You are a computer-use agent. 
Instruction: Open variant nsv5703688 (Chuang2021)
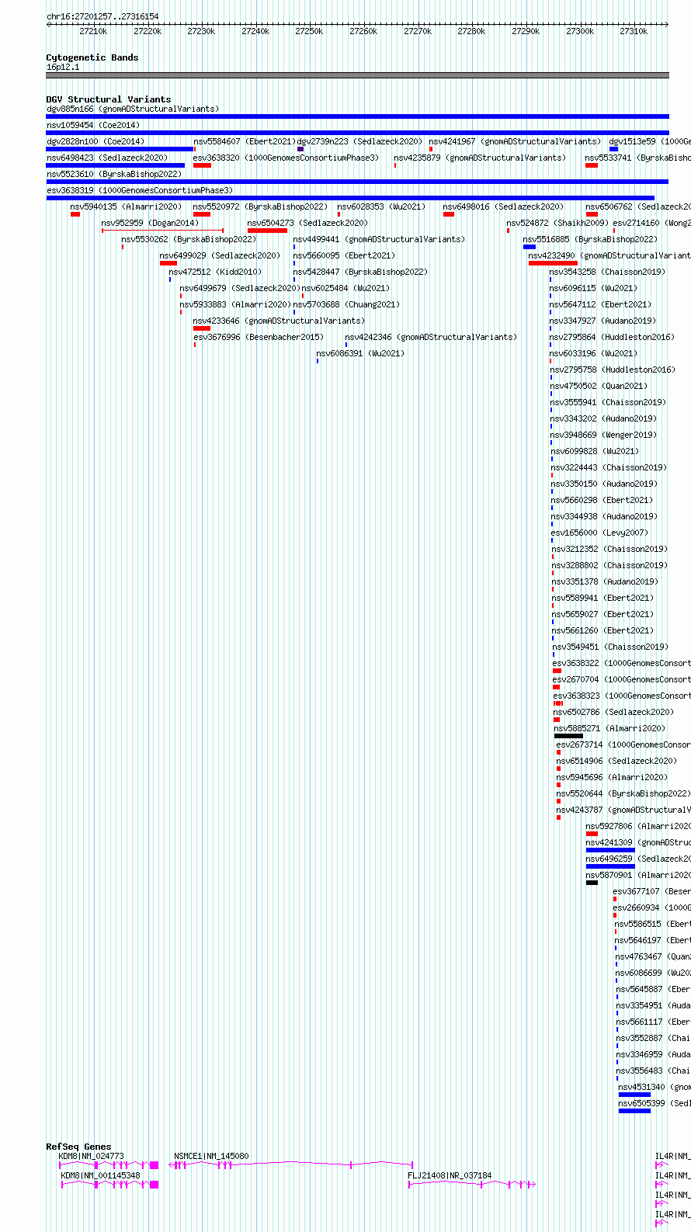[x=347, y=304]
